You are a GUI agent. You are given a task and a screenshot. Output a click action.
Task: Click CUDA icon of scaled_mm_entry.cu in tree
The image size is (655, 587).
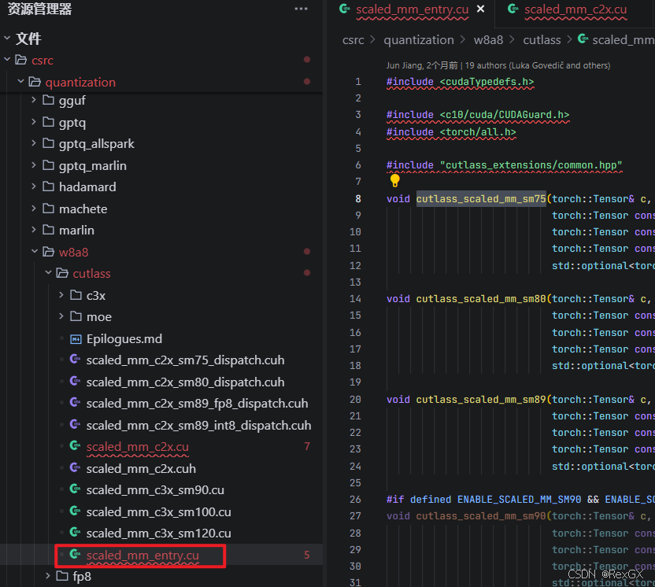click(76, 555)
